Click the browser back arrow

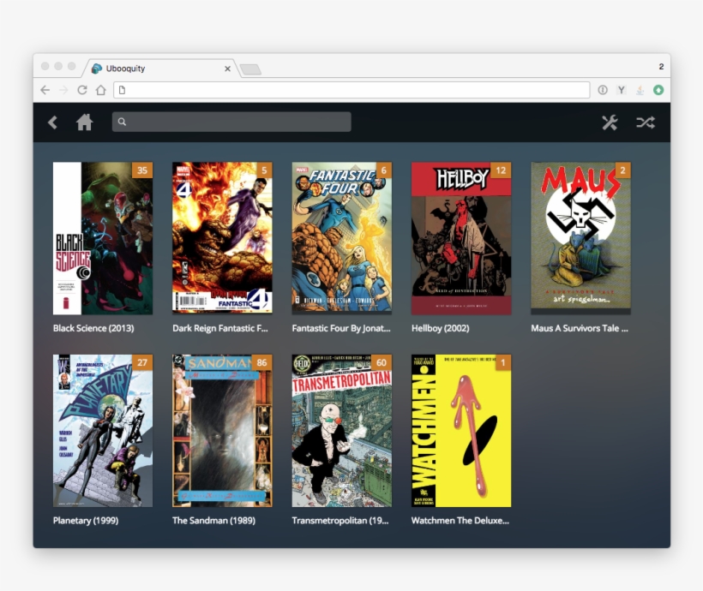[45, 88]
